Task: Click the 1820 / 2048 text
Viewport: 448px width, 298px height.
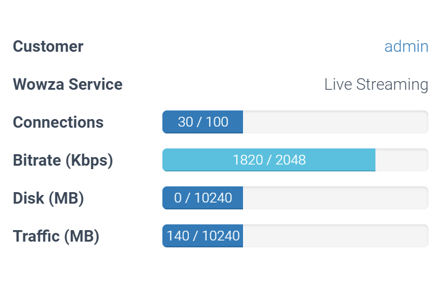Action: 269,160
